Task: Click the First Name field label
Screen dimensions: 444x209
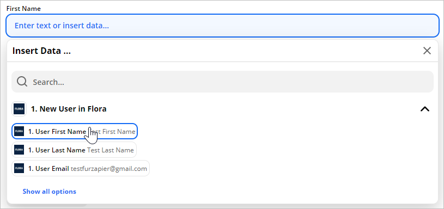Action: (x=23, y=9)
